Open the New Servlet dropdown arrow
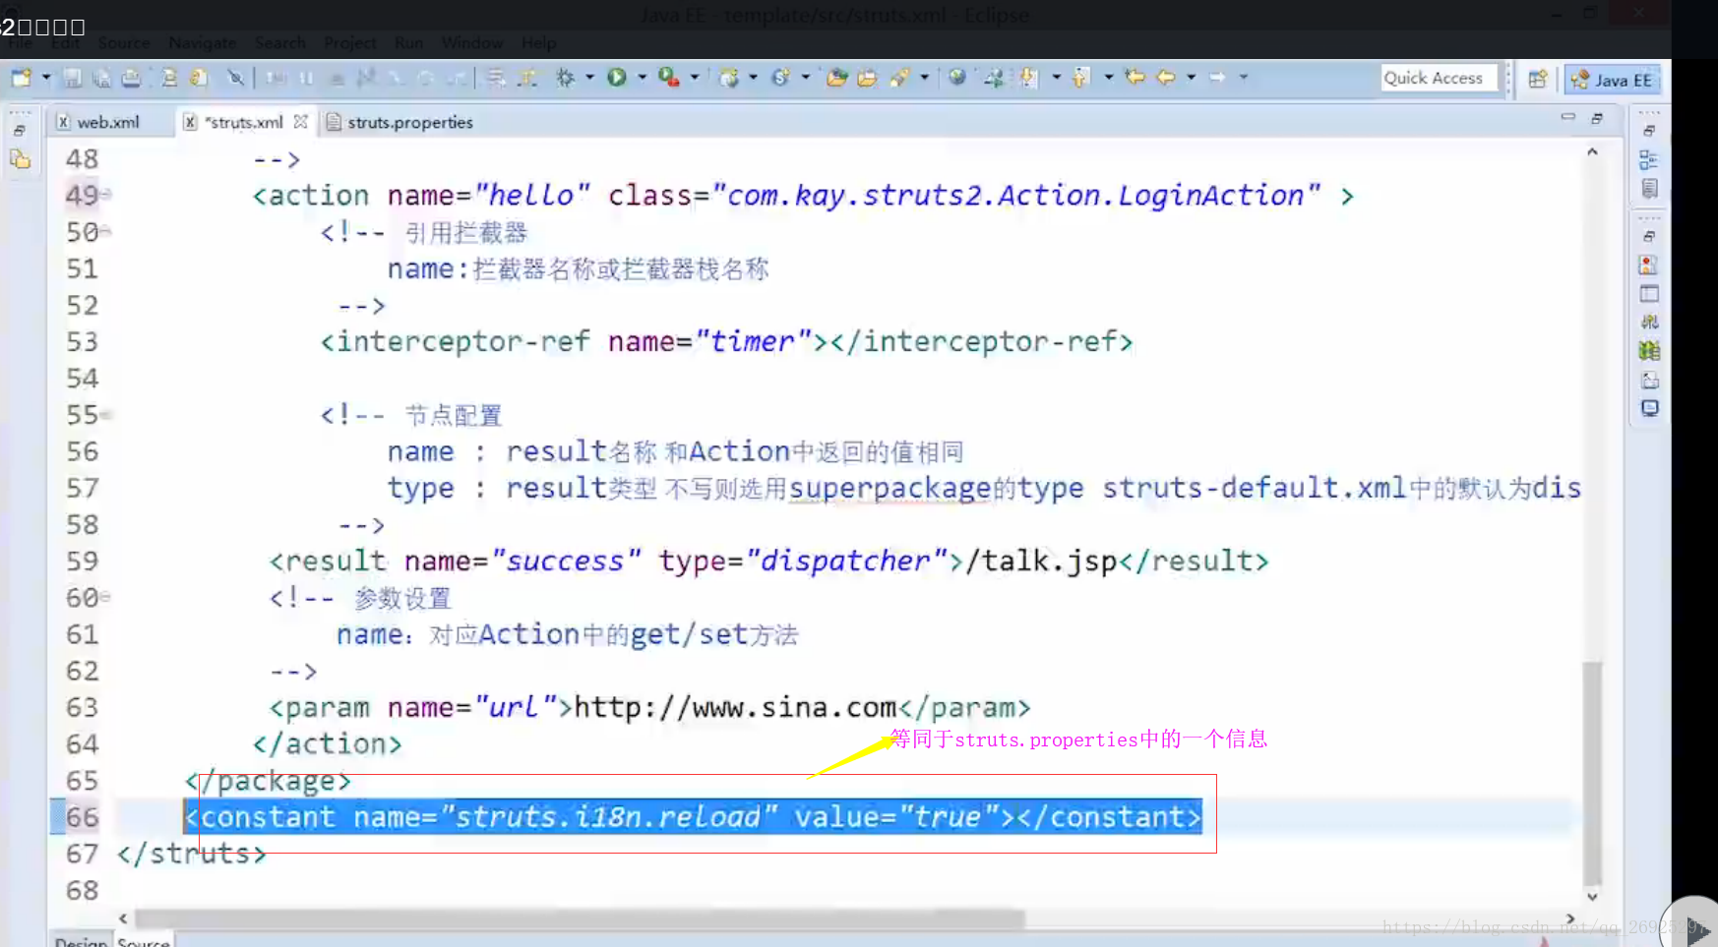1718x947 pixels. [x=805, y=77]
